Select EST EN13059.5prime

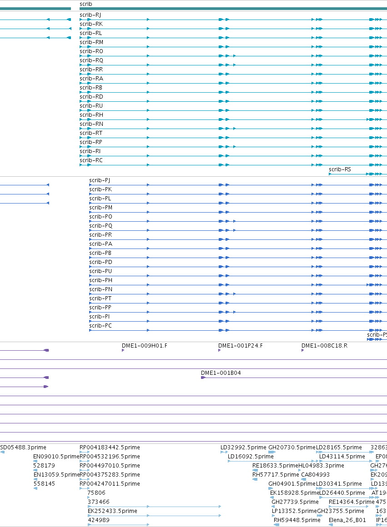[56, 475]
